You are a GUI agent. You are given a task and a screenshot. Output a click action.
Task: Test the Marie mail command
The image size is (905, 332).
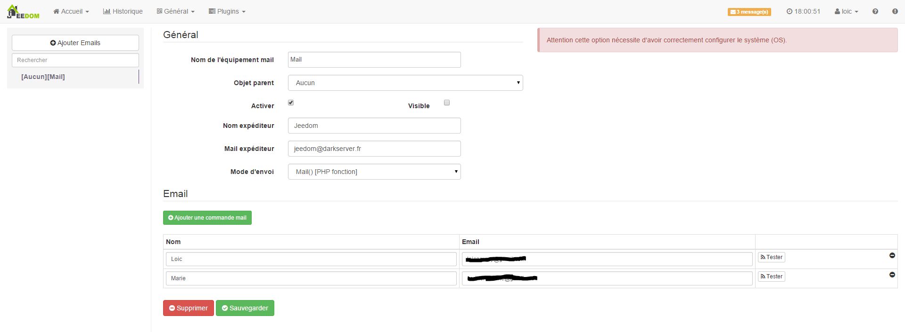(x=771, y=277)
